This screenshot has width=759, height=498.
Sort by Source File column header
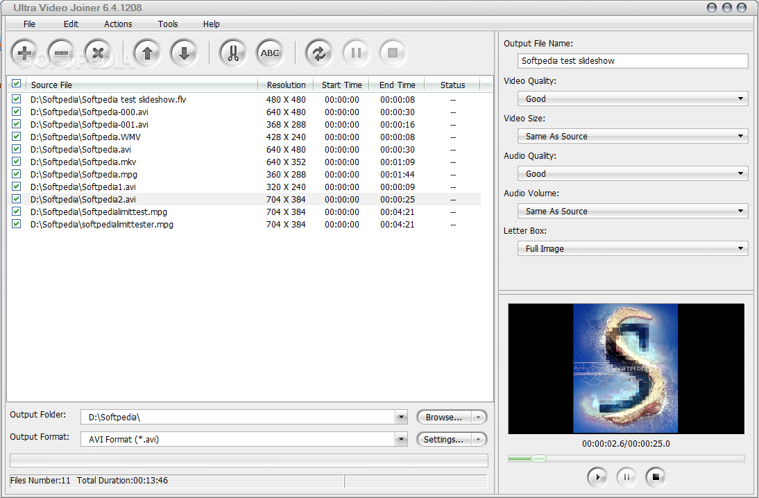[142, 85]
